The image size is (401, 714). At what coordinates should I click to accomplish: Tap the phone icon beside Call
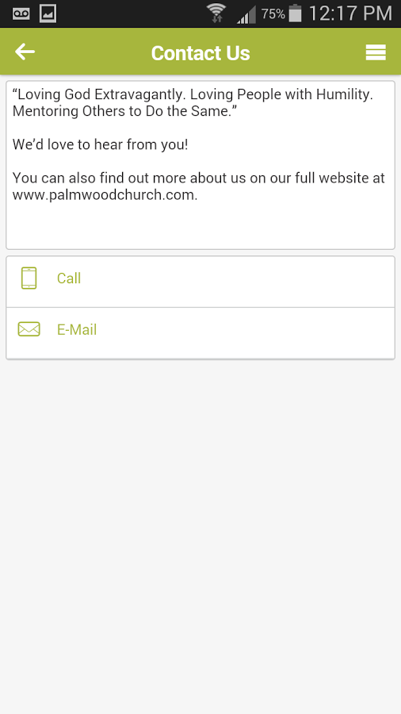click(x=29, y=278)
